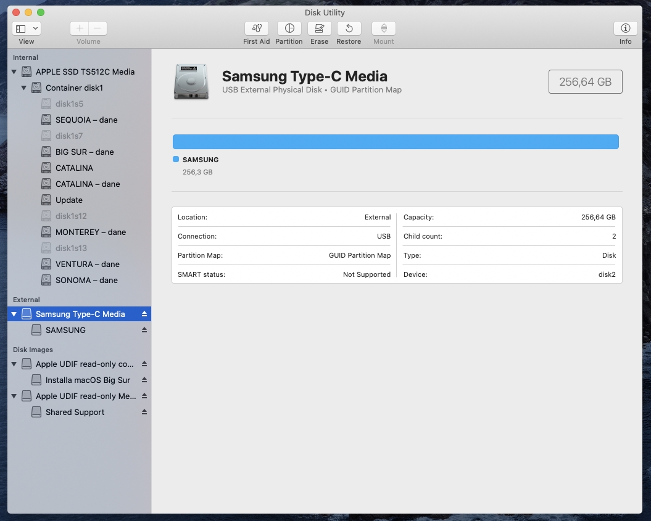651x521 pixels.
Task: Remove volume with the minus button
Action: pos(97,28)
